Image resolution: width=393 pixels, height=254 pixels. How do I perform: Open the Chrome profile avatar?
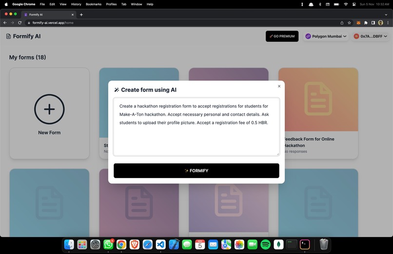point(380,23)
